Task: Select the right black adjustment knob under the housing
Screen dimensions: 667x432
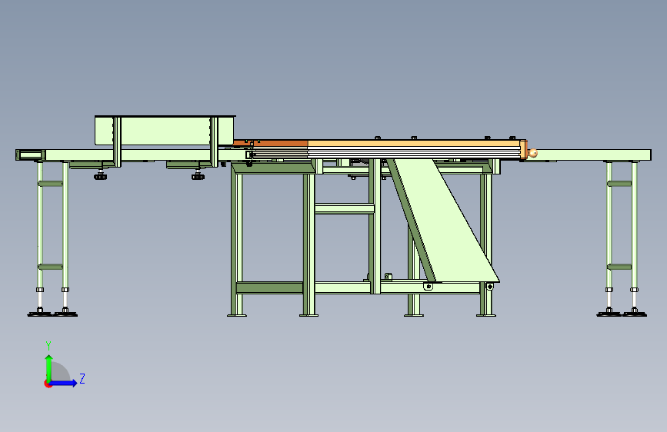Action: pos(198,175)
